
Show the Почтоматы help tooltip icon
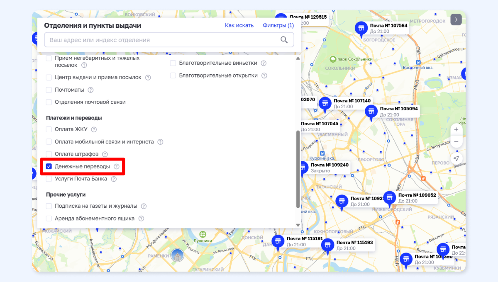(90, 90)
